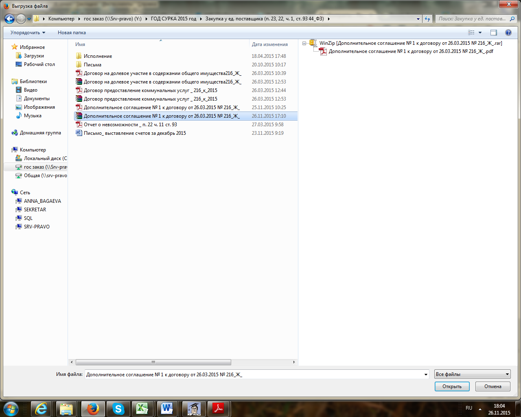Open "Загрузки" in favorites
This screenshot has width=521, height=417.
click(x=34, y=56)
